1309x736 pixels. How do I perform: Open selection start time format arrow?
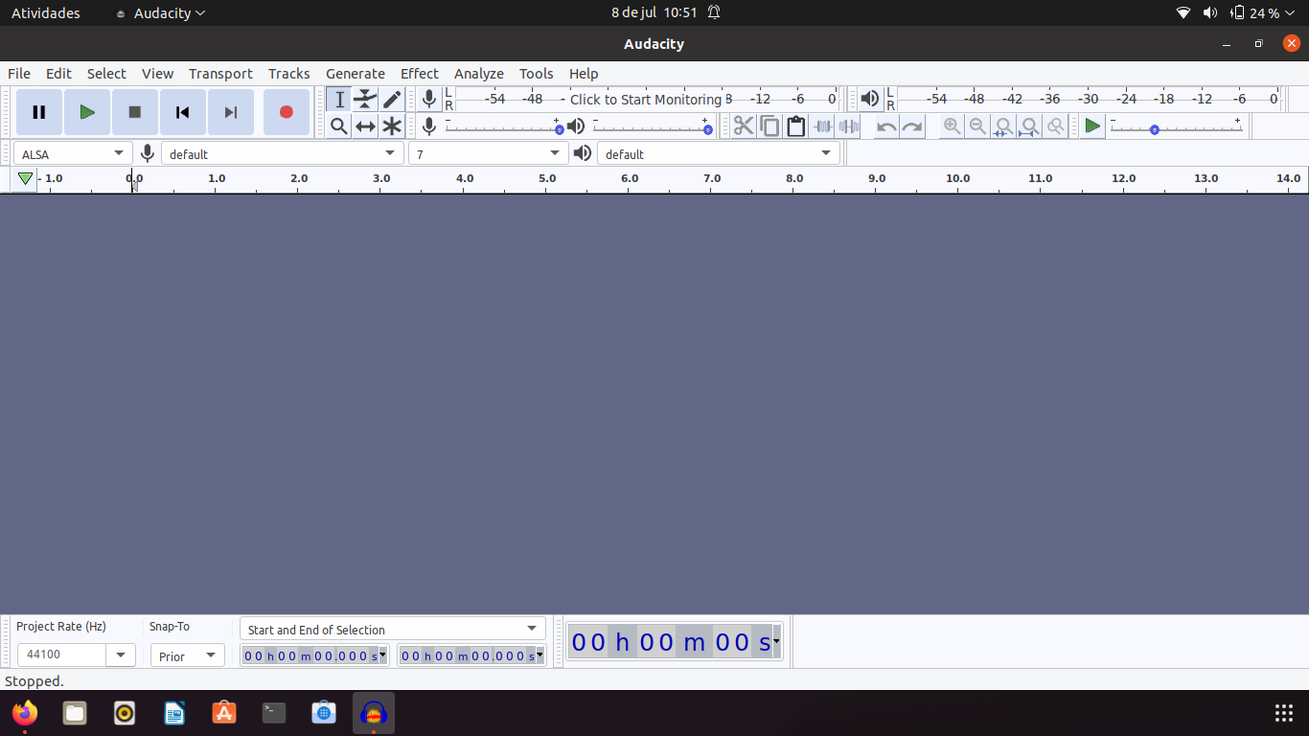(x=382, y=655)
